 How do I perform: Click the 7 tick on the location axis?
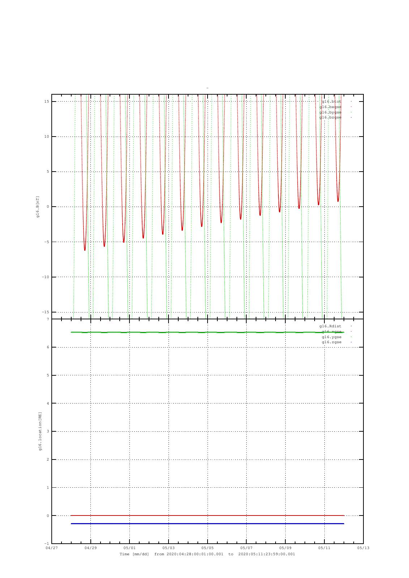48,319
